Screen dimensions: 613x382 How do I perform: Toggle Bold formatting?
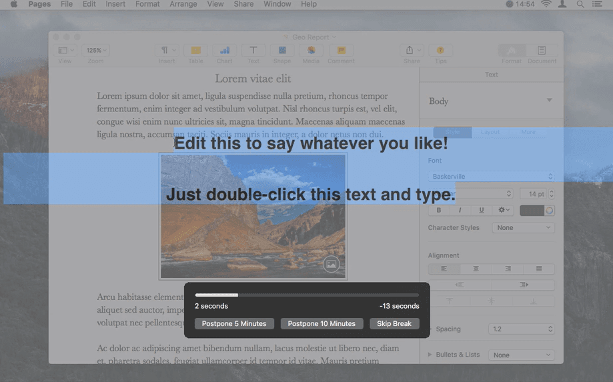439,210
